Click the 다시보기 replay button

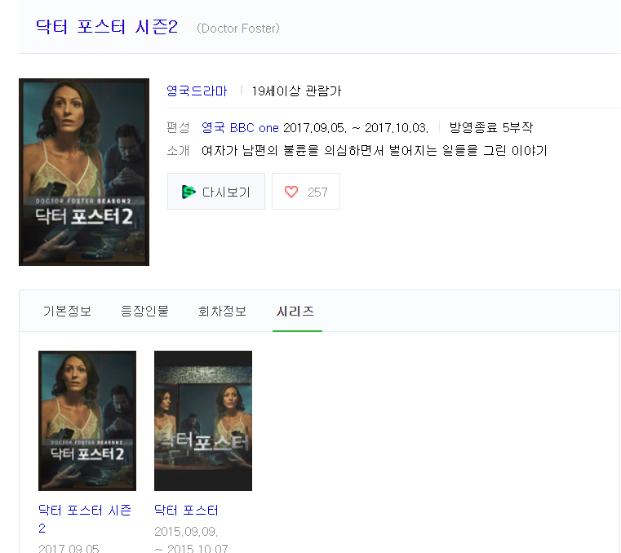(216, 191)
